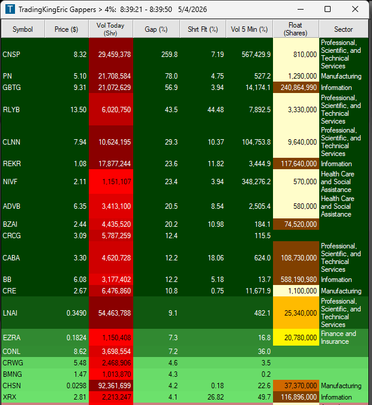
Task: Click CLNN Vol 5 Min value 104,753.8
Action: pyautogui.click(x=249, y=142)
